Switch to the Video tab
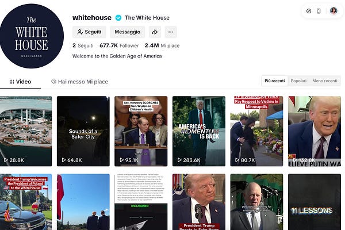 (x=20, y=82)
